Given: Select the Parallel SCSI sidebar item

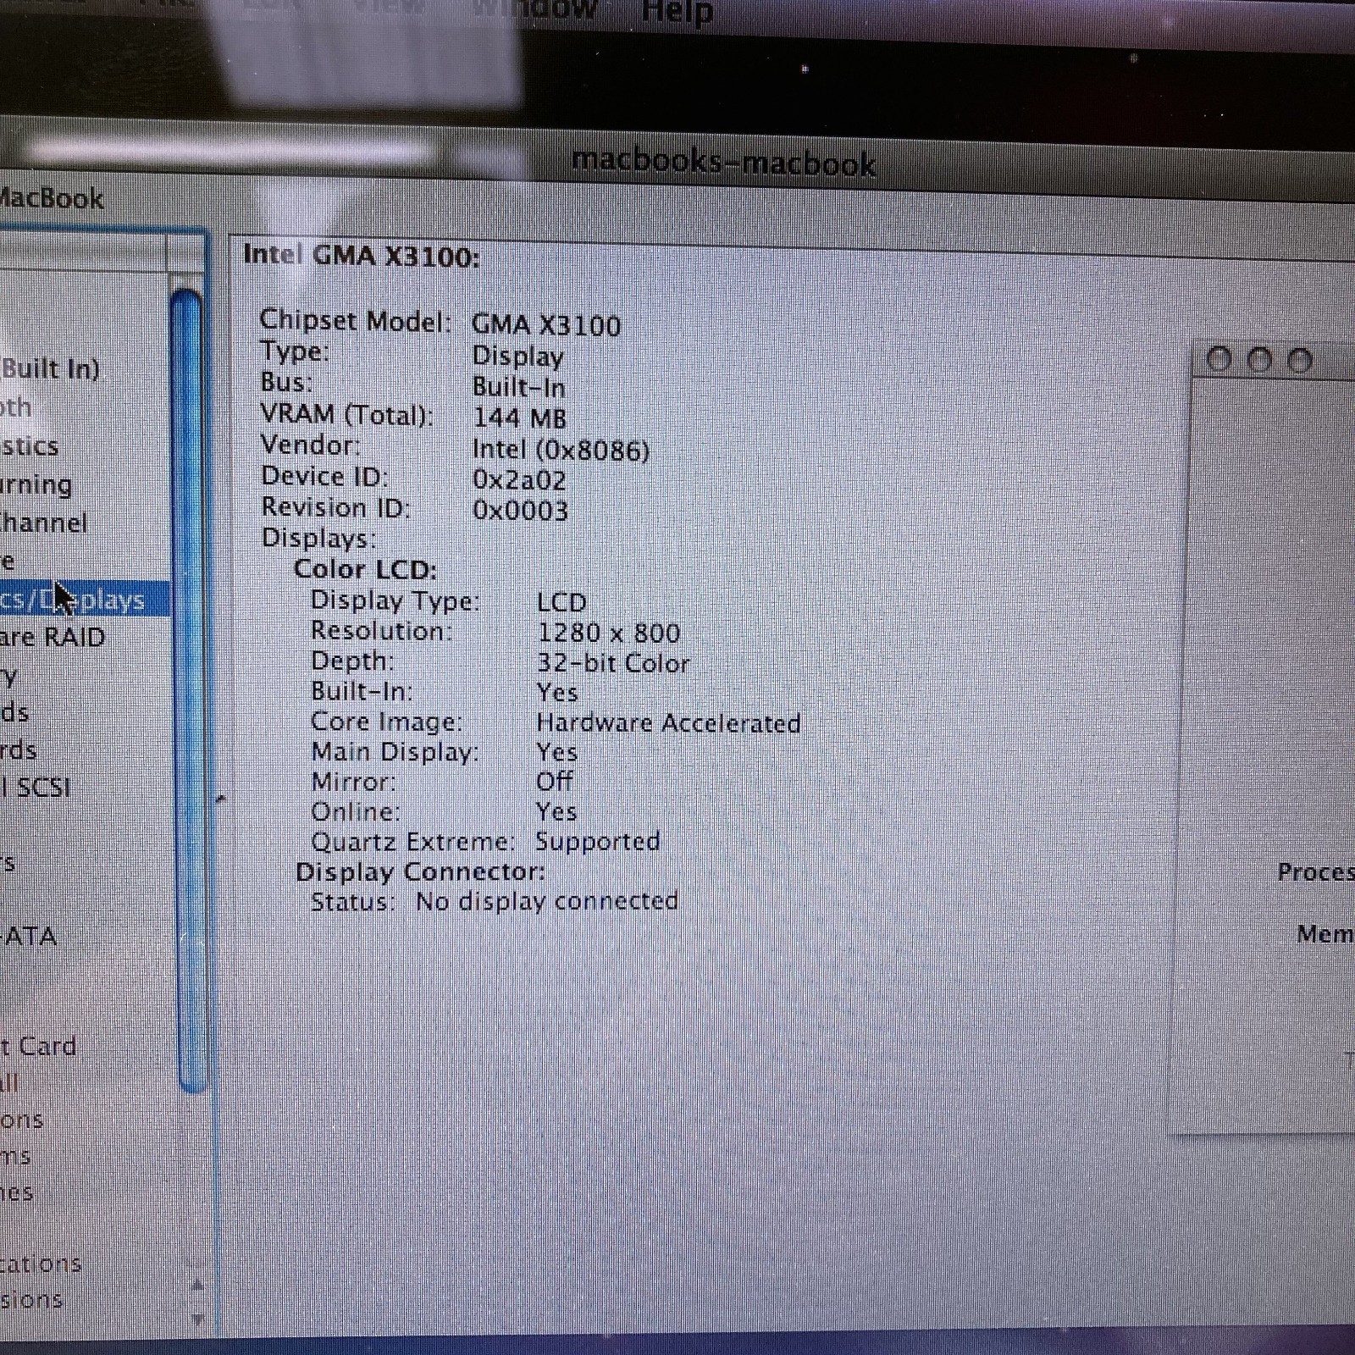Looking at the screenshot, I should tap(36, 788).
